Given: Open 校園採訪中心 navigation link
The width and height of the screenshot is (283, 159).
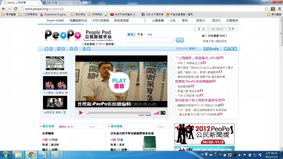Looking at the screenshot, I should pos(78,20).
